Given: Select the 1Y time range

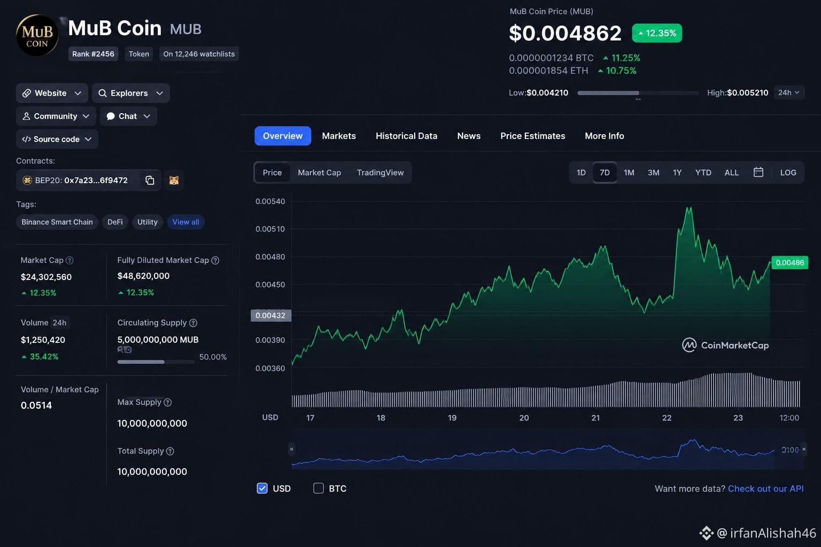Looking at the screenshot, I should (x=677, y=173).
